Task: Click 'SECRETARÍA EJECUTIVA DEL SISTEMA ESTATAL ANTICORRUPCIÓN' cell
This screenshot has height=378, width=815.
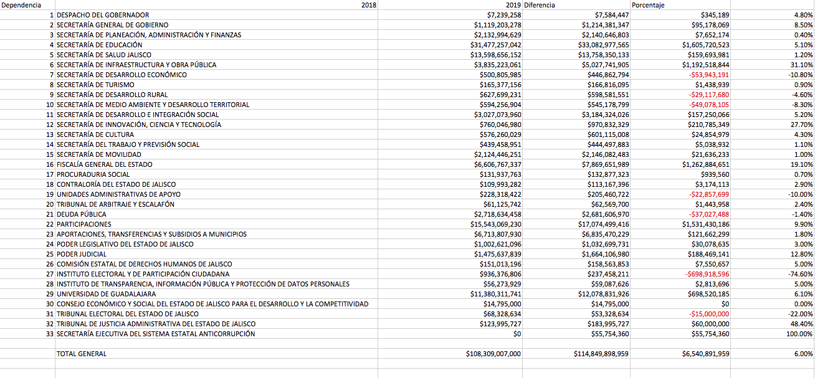Action: [x=216, y=334]
